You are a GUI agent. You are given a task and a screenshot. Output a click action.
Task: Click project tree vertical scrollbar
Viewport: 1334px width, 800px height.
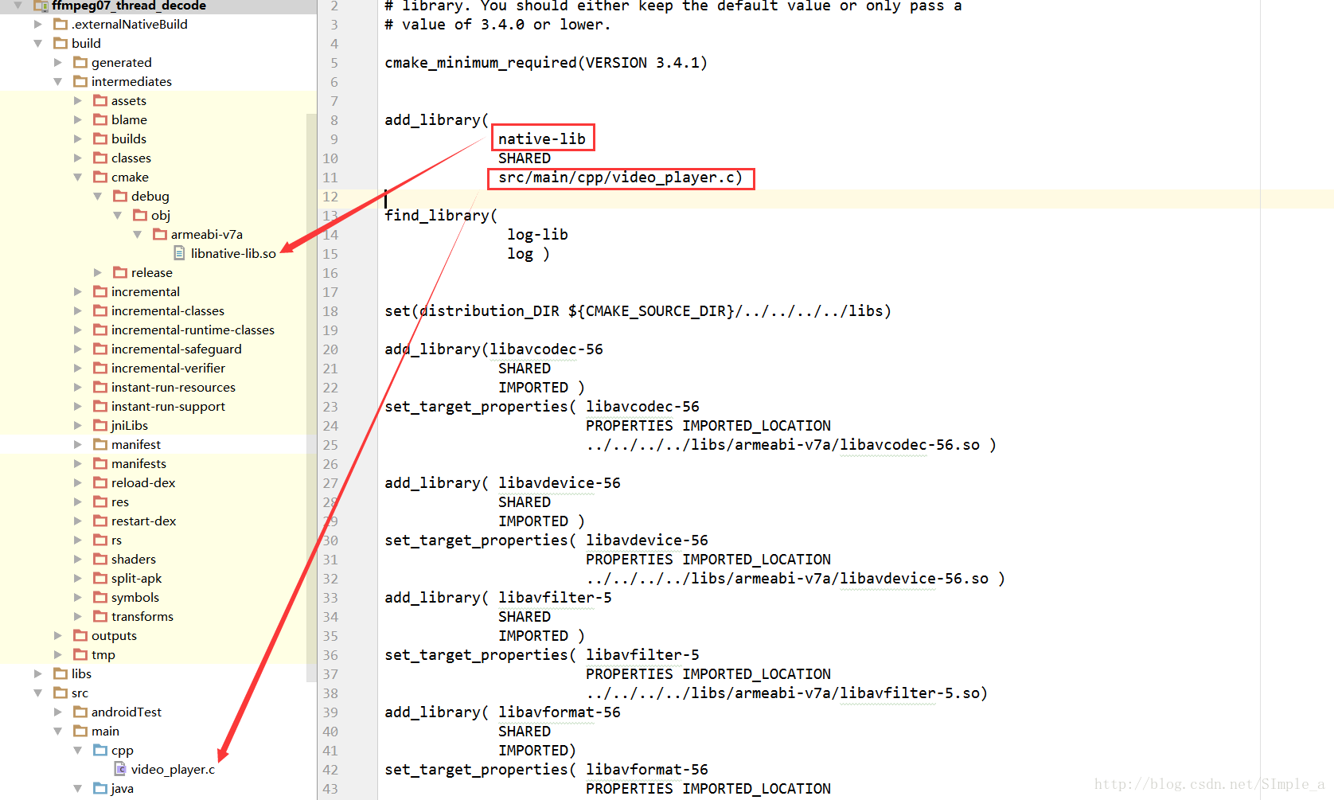click(x=311, y=396)
